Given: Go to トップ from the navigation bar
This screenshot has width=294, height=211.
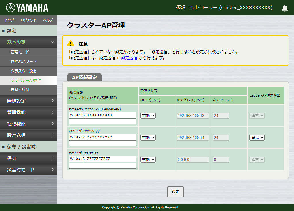Looking at the screenshot, I should pos(9,20).
